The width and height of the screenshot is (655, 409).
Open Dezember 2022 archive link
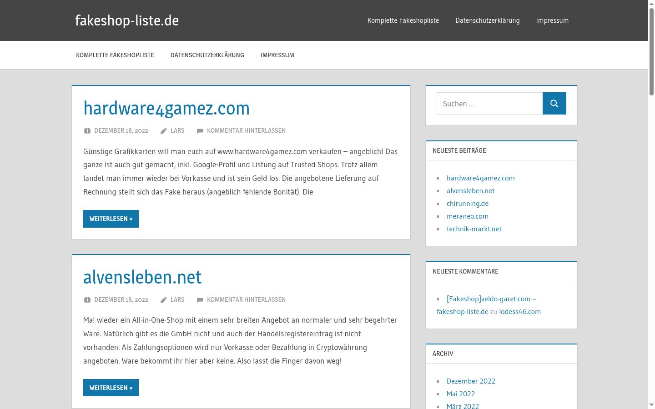(x=471, y=381)
